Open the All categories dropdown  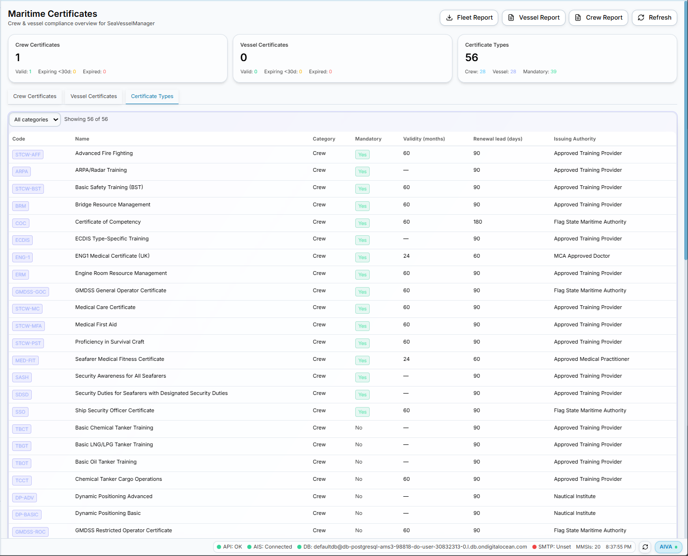click(x=35, y=120)
